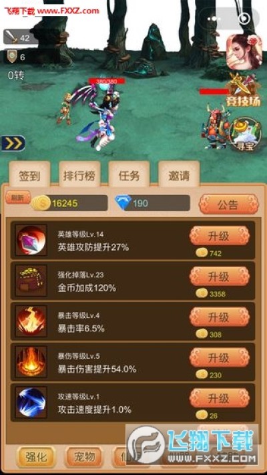267x475 pixels.
Task: Tap the yellow double-arrow speed-up button
Action: [x=13, y=143]
